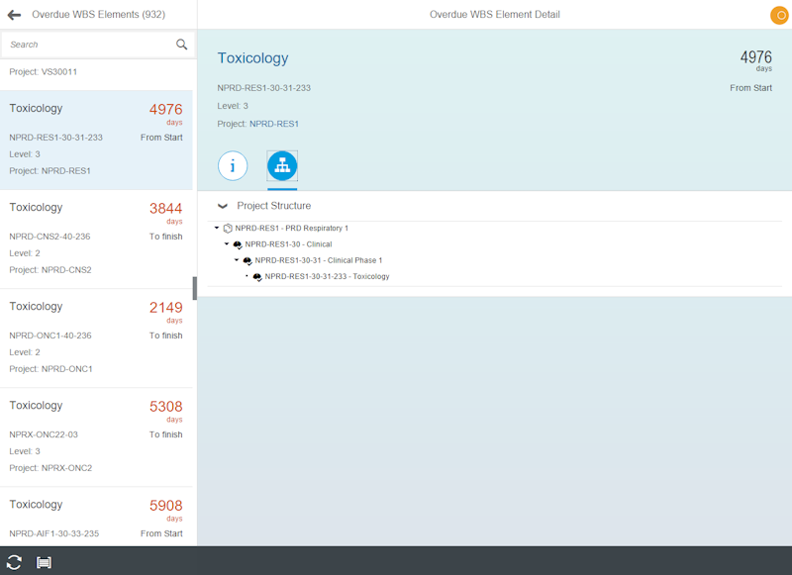Click the list panel scrollbar handle

[x=195, y=288]
